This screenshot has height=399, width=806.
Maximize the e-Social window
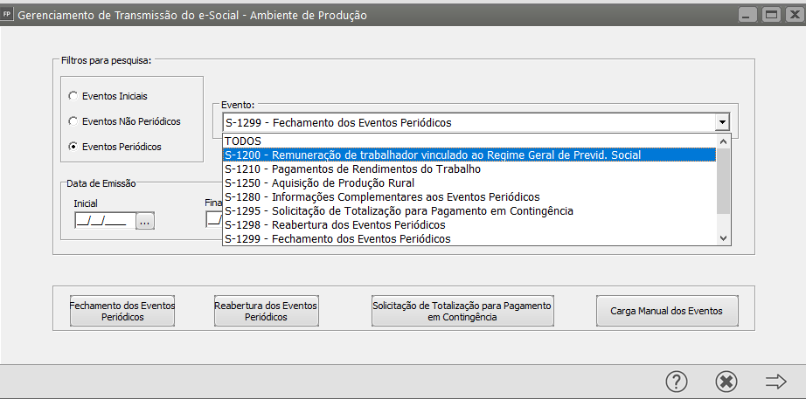771,15
